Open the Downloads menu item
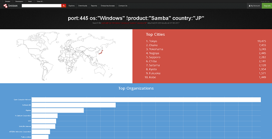This screenshot has width=272, height=139. point(83,6)
